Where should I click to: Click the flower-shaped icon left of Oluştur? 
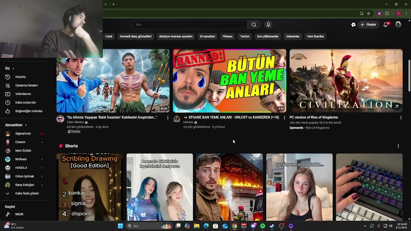point(354,24)
